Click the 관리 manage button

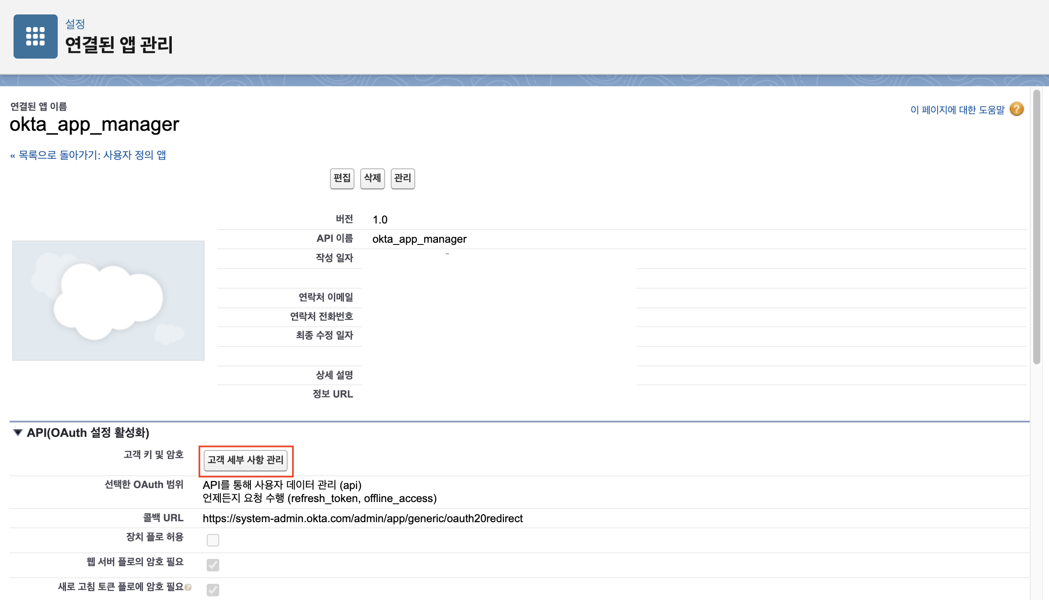click(403, 178)
